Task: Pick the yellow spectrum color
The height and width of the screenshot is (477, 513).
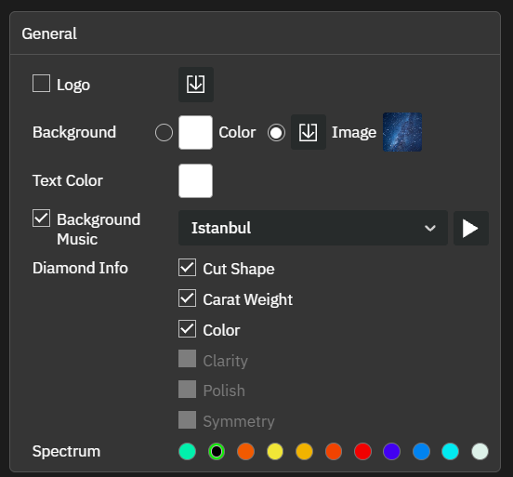Action: tap(275, 452)
